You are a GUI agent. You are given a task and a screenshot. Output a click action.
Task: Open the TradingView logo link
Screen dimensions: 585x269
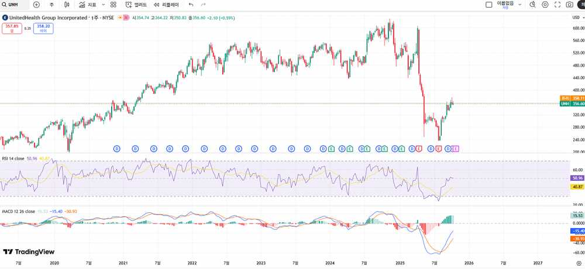(29, 252)
